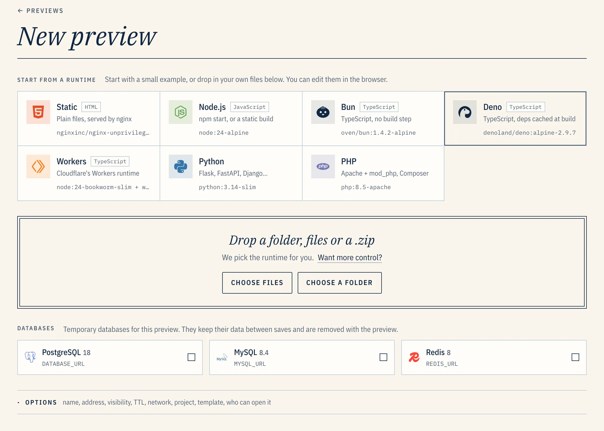Click the Deno dinosaur logo

coord(465,112)
